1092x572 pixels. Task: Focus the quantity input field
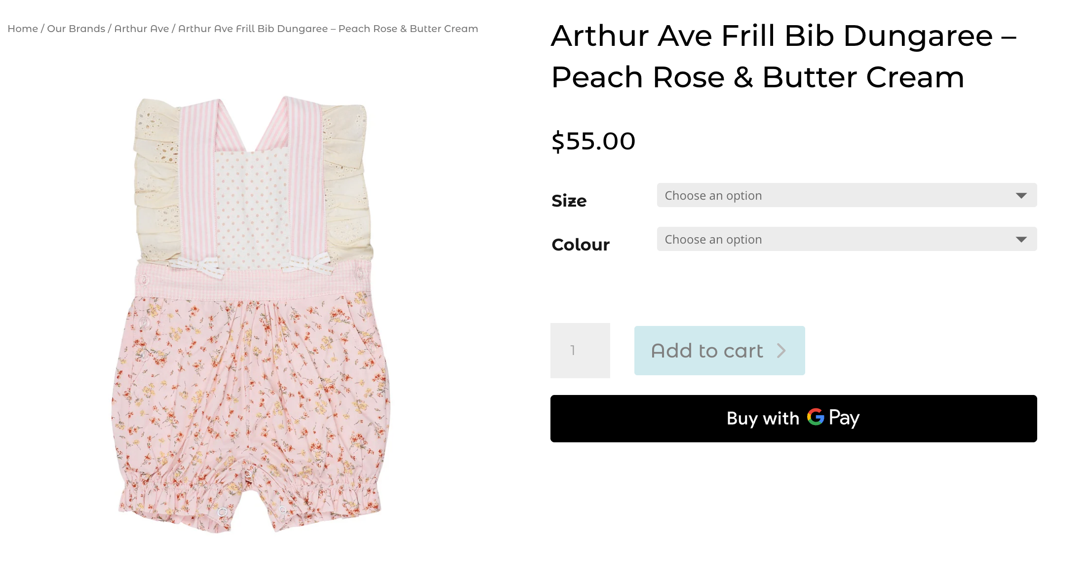click(x=580, y=351)
